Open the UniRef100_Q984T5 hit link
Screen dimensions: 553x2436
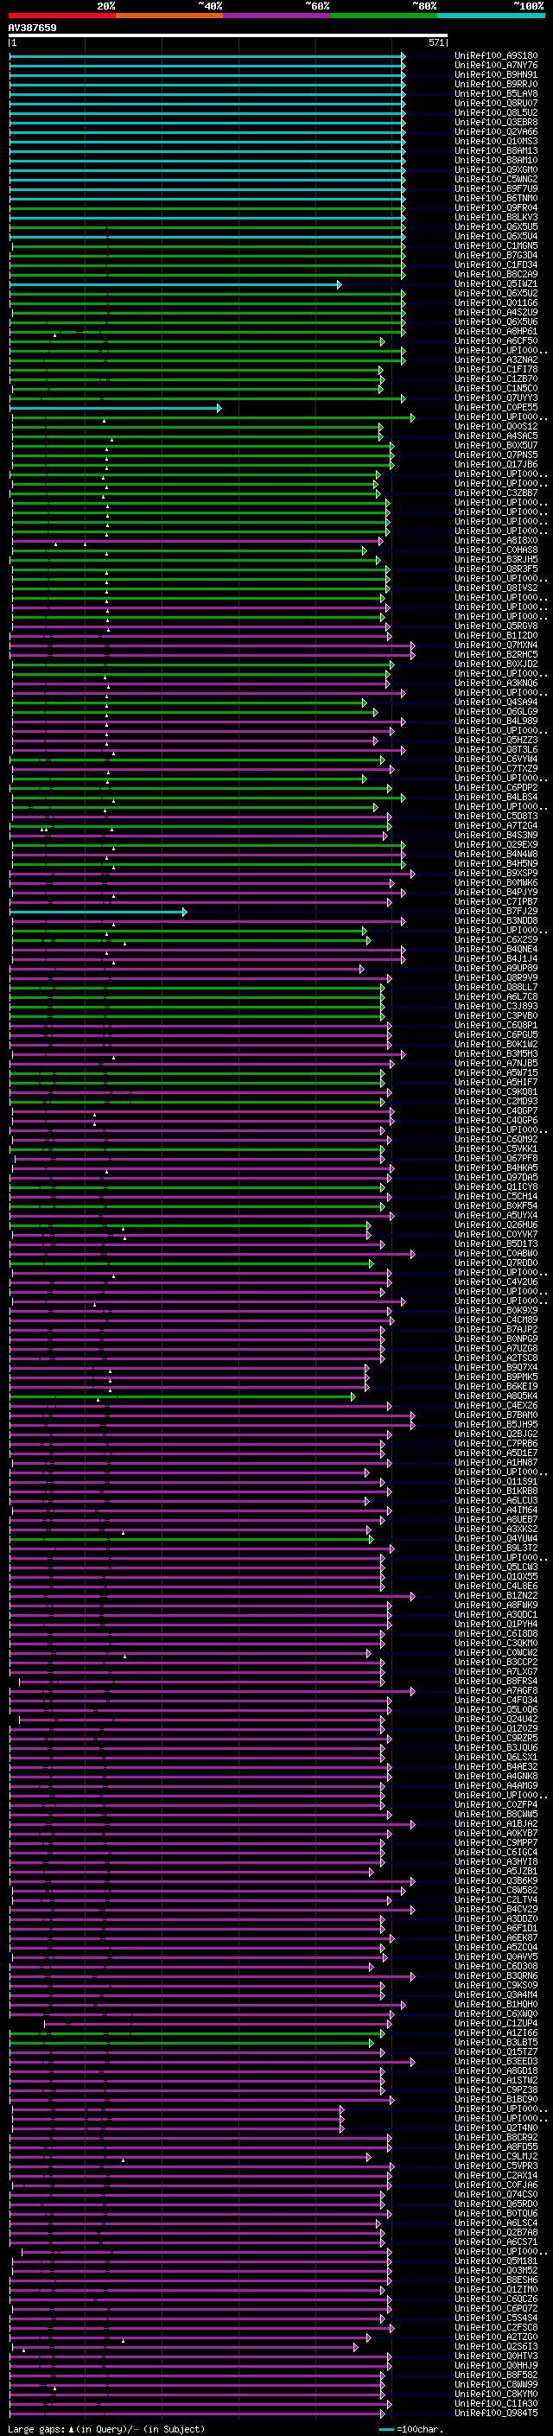click(x=496, y=2413)
